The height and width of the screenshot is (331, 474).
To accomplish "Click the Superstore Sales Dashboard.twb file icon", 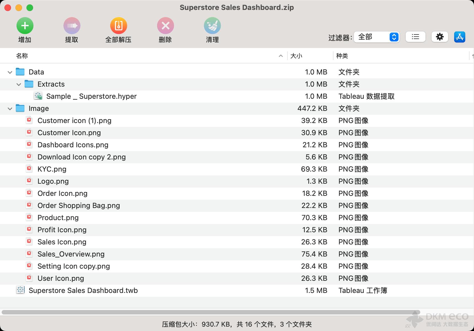I will click(x=20, y=290).
